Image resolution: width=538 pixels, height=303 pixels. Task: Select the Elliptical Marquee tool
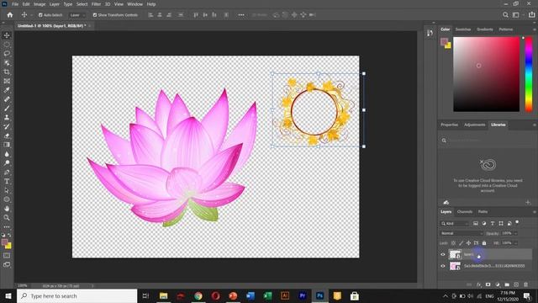click(x=7, y=45)
